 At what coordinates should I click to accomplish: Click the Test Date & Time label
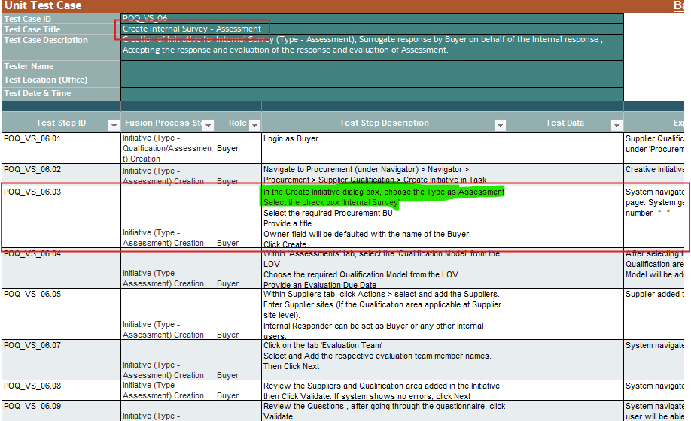[x=61, y=94]
